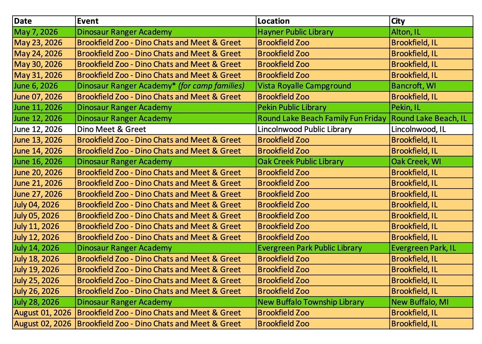This screenshot has width=482, height=344.
Task: Click the event cell in the August 01 row
Action: pyautogui.click(x=166, y=313)
